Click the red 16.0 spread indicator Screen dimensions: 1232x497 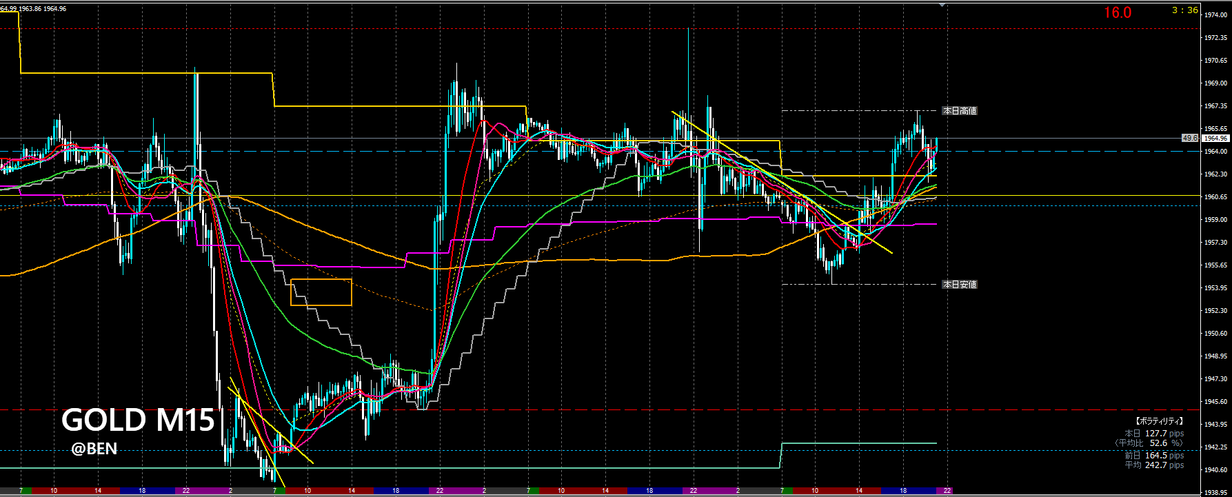point(1117,13)
